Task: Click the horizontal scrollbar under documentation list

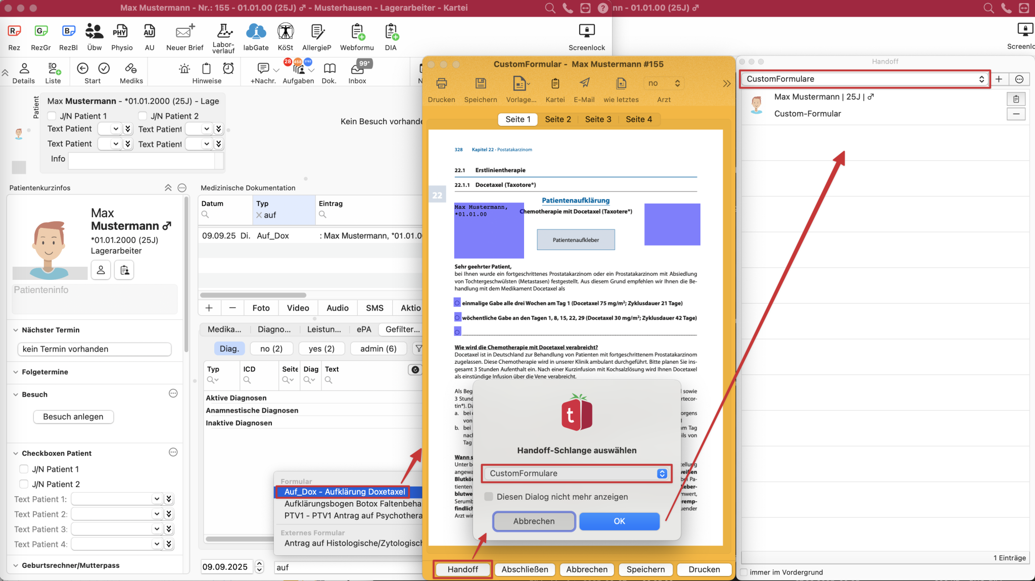Action: point(253,295)
